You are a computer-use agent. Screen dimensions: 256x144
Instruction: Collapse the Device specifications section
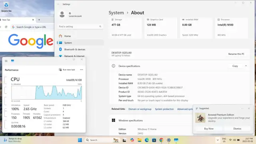click(x=246, y=66)
